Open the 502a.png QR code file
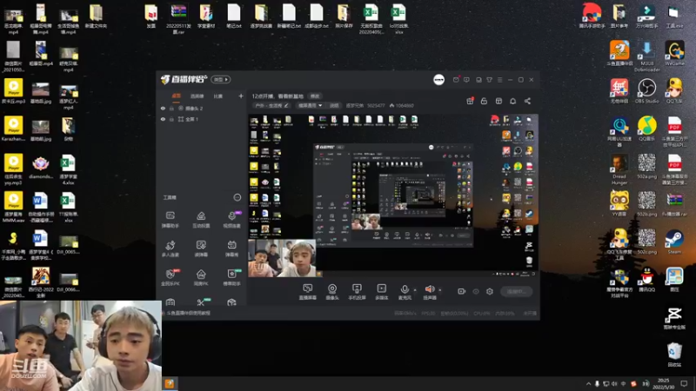Image resolution: width=696 pixels, height=391 pixels. (646, 166)
